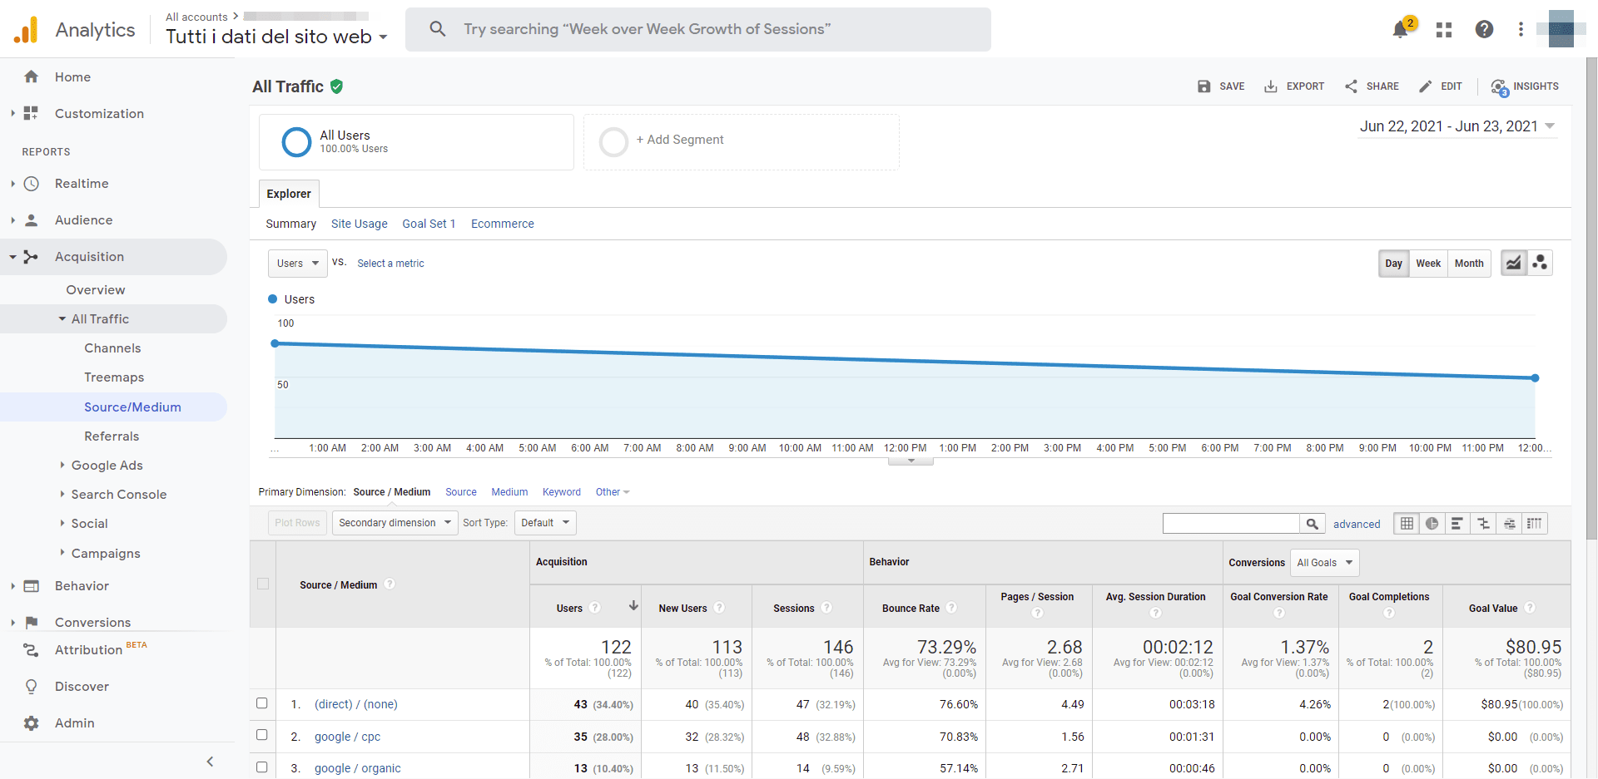
Task: Click the table filter search input field
Action: click(1230, 524)
